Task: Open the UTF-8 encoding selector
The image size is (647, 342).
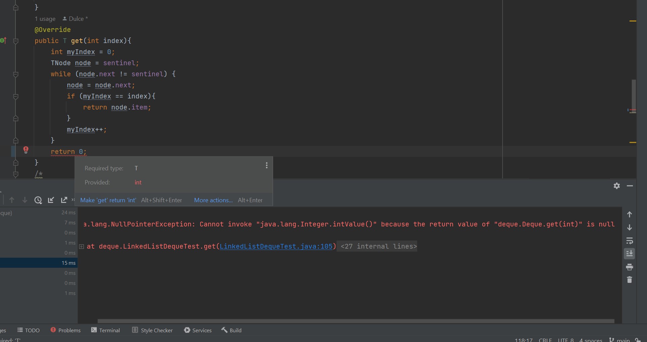Action: point(566,340)
